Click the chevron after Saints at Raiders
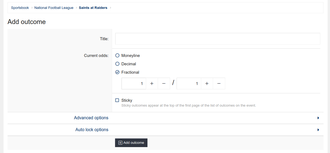Image resolution: width=330 pixels, height=153 pixels. tap(110, 8)
